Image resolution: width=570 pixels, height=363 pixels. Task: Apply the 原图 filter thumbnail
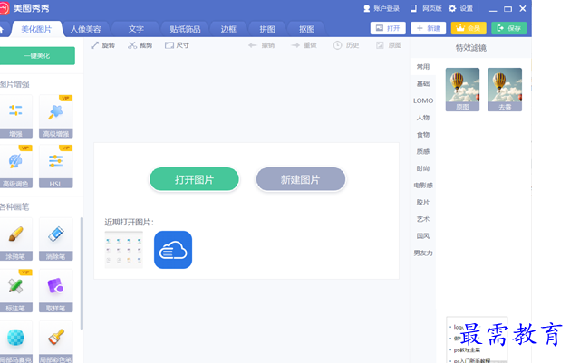pyautogui.click(x=462, y=90)
